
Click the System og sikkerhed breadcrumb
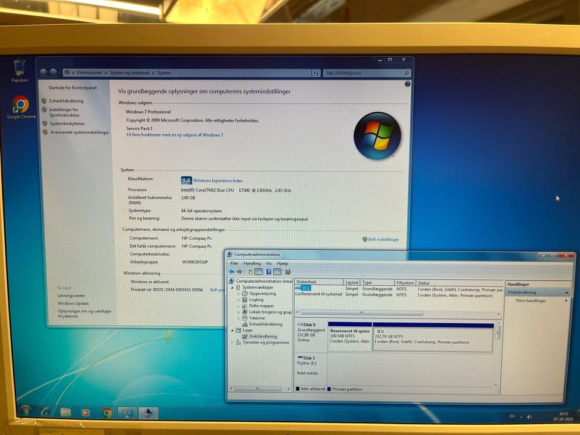[x=129, y=73]
